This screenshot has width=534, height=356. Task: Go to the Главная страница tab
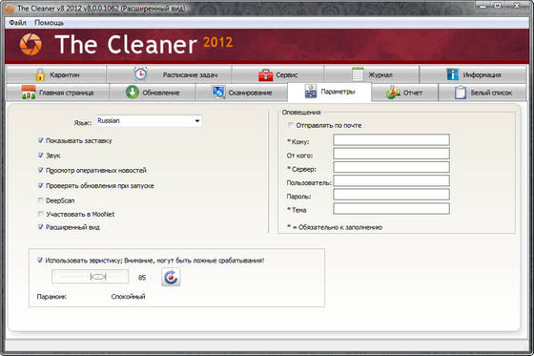57,93
